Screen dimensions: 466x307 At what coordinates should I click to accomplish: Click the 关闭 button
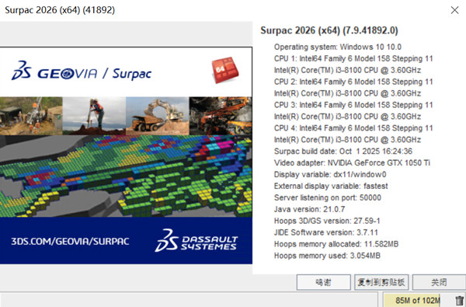pyautogui.click(x=439, y=282)
